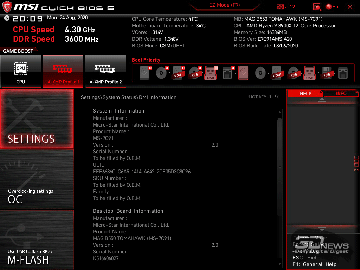Click the "F1: General Help" hint
The height and width of the screenshot is (270, 360).
tap(315, 264)
